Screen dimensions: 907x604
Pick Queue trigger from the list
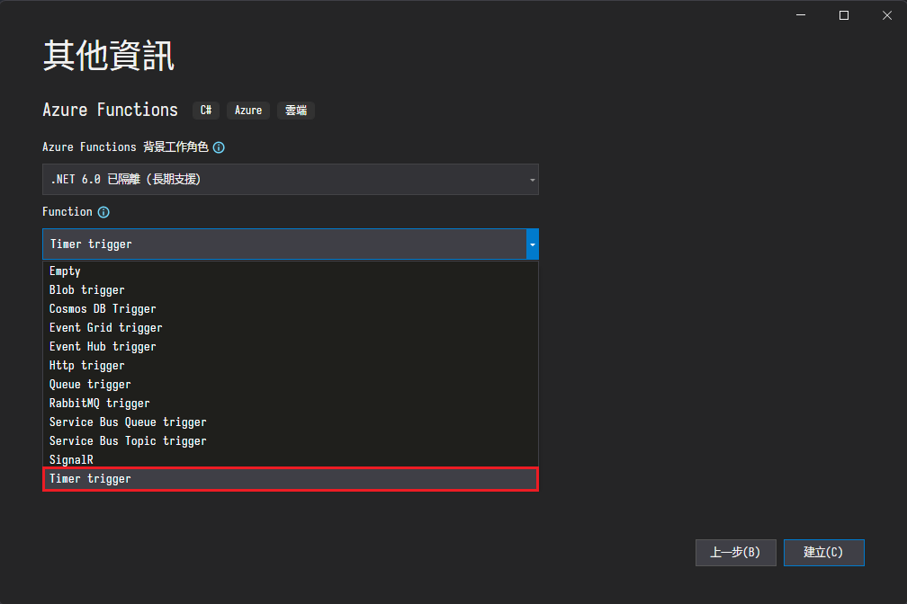tap(291, 385)
